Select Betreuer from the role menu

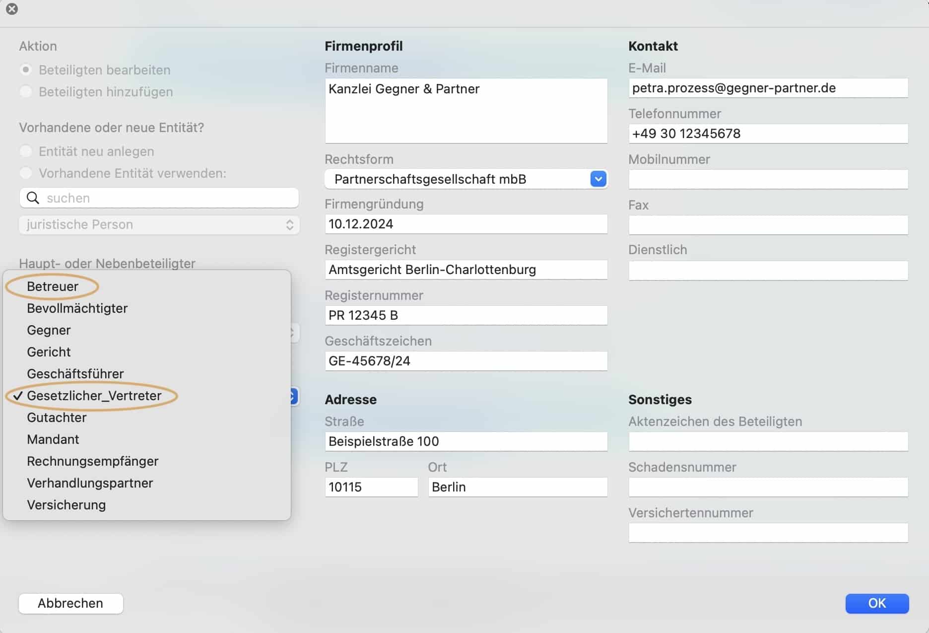pos(147,286)
